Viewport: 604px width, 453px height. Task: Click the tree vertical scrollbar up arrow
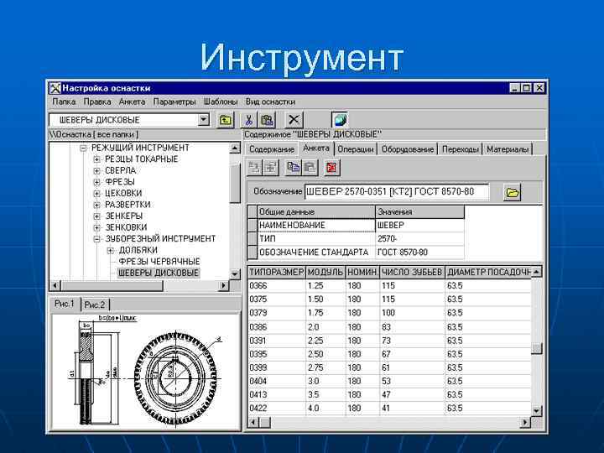coord(235,148)
